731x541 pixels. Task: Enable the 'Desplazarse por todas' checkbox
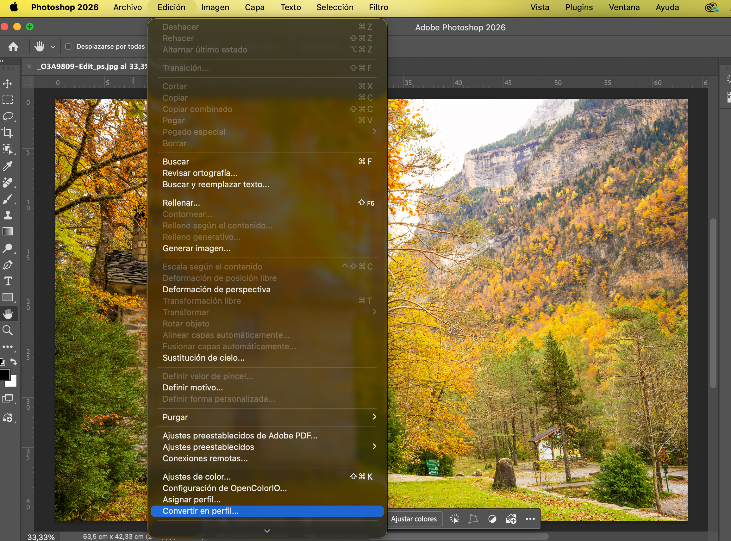68,47
